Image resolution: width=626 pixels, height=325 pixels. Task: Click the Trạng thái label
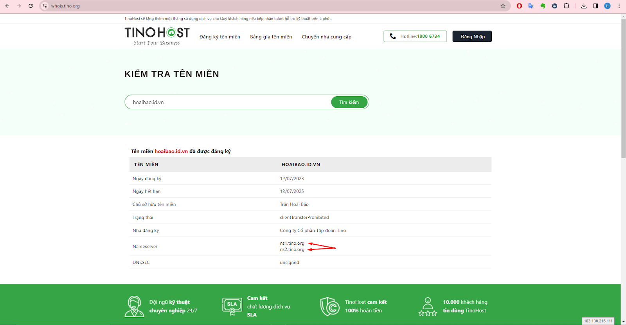pyautogui.click(x=143, y=217)
